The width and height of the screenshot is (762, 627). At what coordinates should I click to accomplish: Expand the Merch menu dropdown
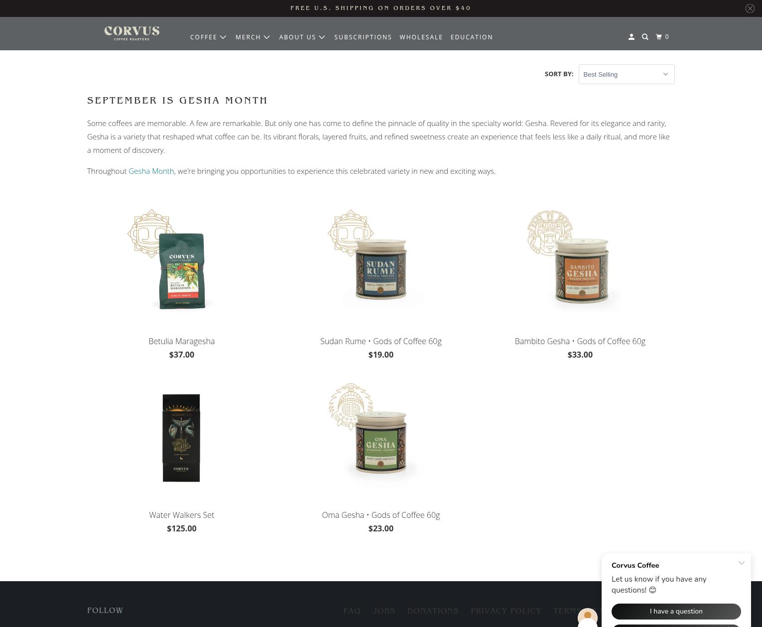253,37
